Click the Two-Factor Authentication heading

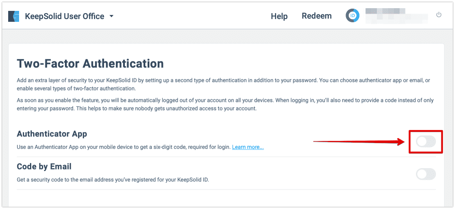tap(90, 63)
